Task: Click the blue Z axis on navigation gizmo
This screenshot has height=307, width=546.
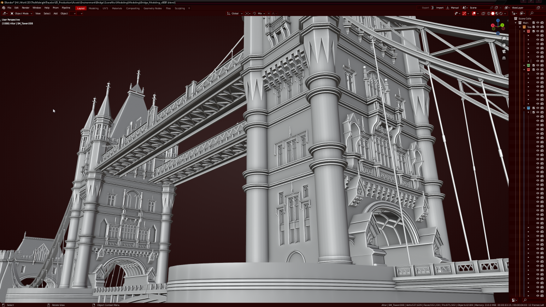Action: (498, 21)
